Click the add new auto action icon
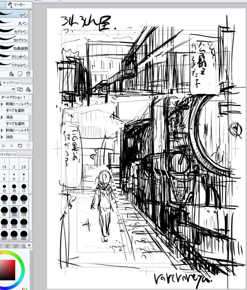247x290 pixels. [20, 145]
